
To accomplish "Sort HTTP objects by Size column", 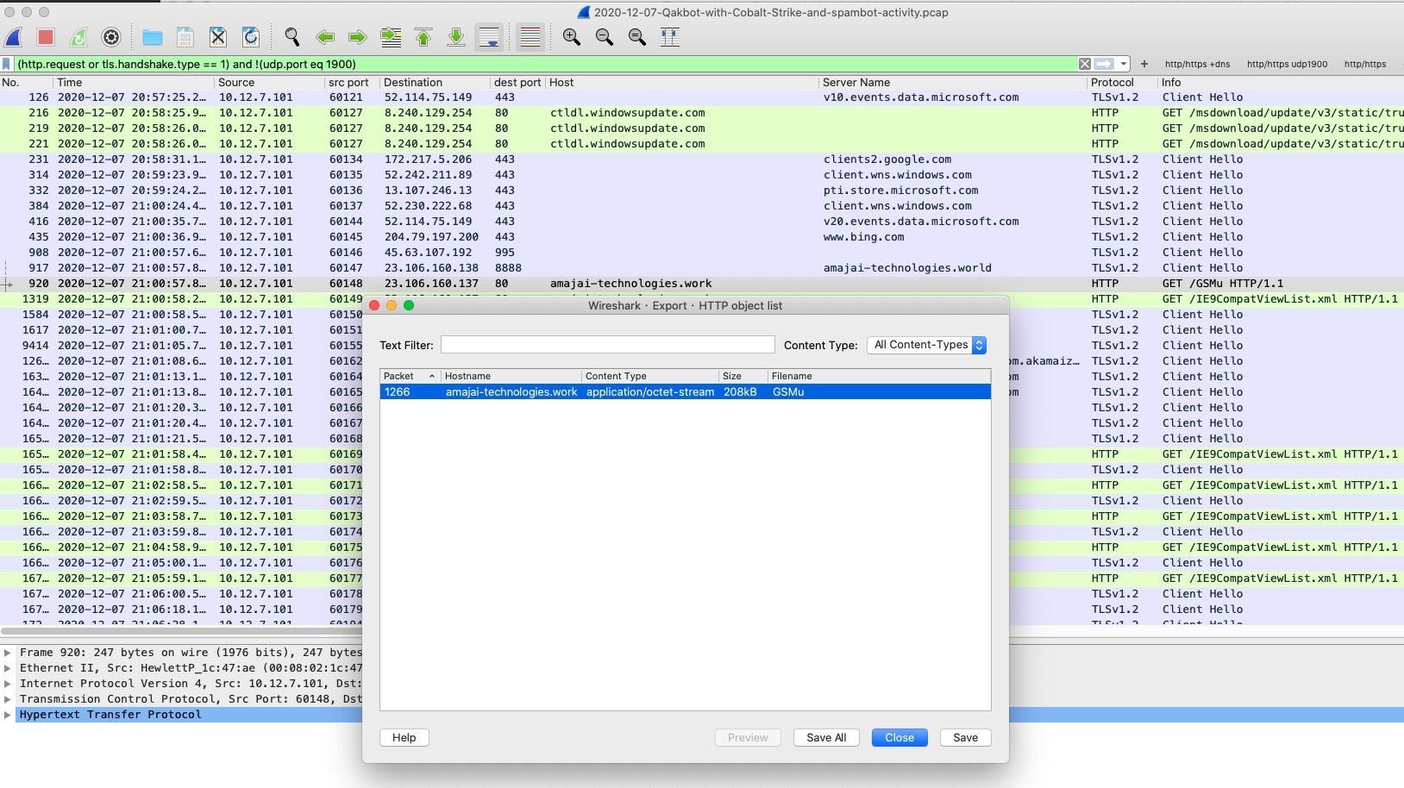I will pos(743,376).
